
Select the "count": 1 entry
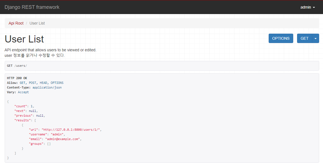24,106
